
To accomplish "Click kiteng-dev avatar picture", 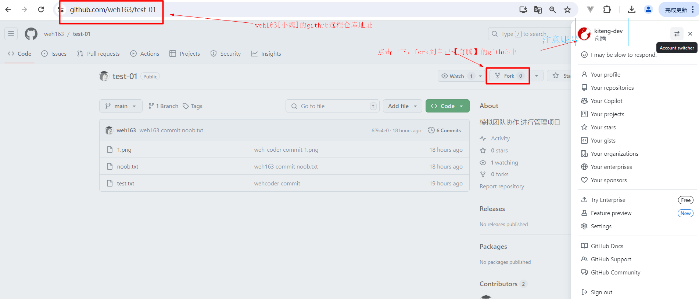I will [584, 34].
